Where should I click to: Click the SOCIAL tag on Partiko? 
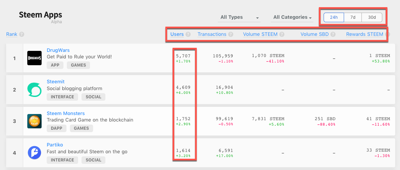pyautogui.click(x=93, y=160)
